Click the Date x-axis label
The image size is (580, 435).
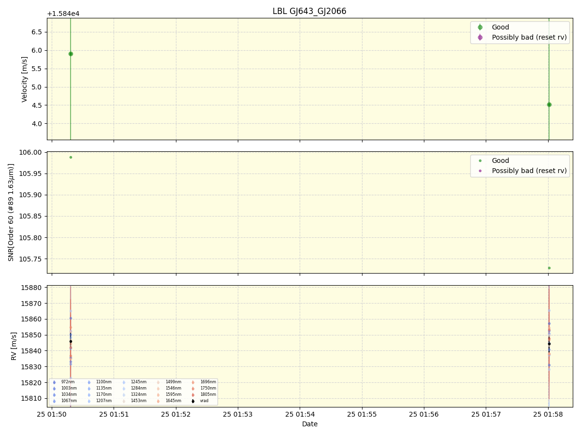click(x=310, y=424)
